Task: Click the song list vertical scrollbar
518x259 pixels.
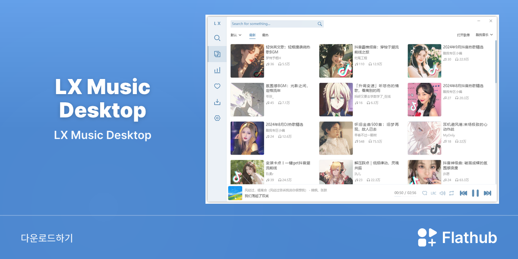Action: pyautogui.click(x=496, y=62)
